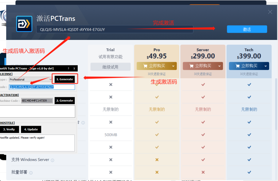Click 2. Generate in keygen window

tap(65, 100)
